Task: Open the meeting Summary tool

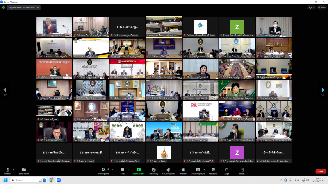Action: pyautogui.click(x=154, y=171)
